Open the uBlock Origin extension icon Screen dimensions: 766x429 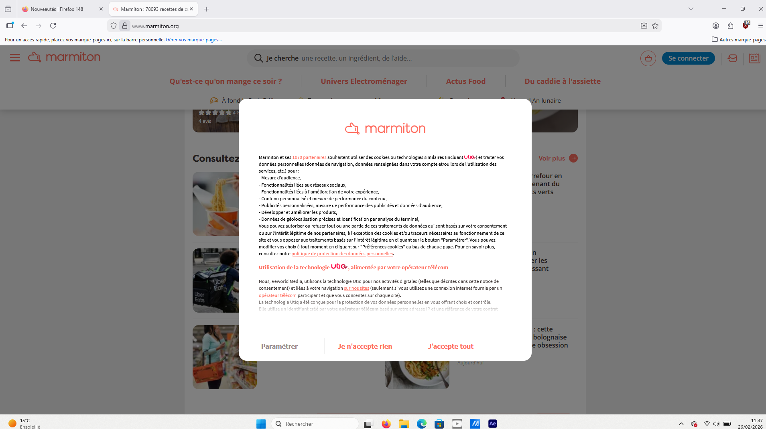745,26
